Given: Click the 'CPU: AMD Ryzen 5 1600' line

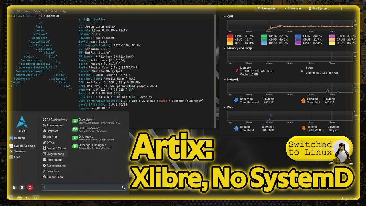Looking at the screenshot, I should pyautogui.click(x=110, y=82).
